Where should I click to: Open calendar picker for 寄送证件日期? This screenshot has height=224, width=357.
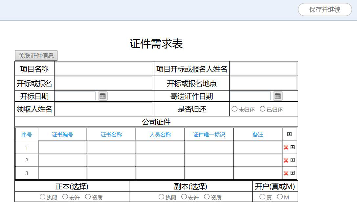[278, 96]
